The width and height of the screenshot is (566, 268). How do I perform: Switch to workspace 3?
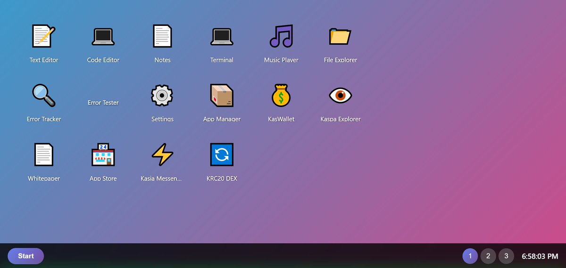506,256
